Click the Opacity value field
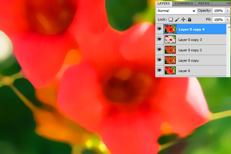The height and width of the screenshot is (154, 231). coord(218,11)
